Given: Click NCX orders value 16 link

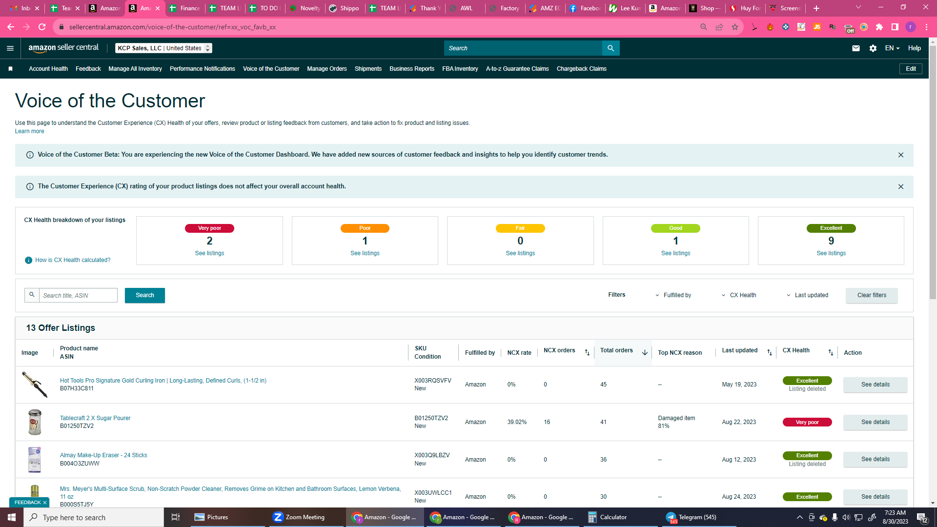Looking at the screenshot, I should pos(547,422).
